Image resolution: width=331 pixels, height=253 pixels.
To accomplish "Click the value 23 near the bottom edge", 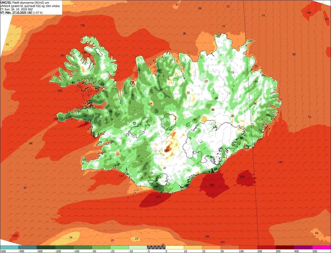I will click(x=137, y=239).
